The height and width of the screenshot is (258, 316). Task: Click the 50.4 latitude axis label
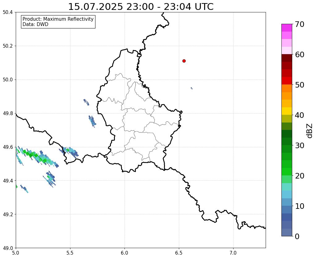click(8, 12)
